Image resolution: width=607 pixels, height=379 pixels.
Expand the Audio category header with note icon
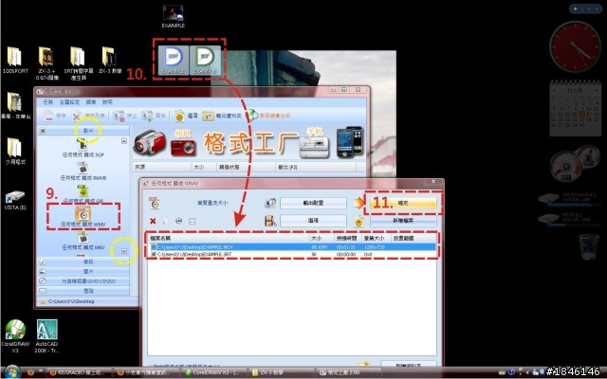pos(83,262)
